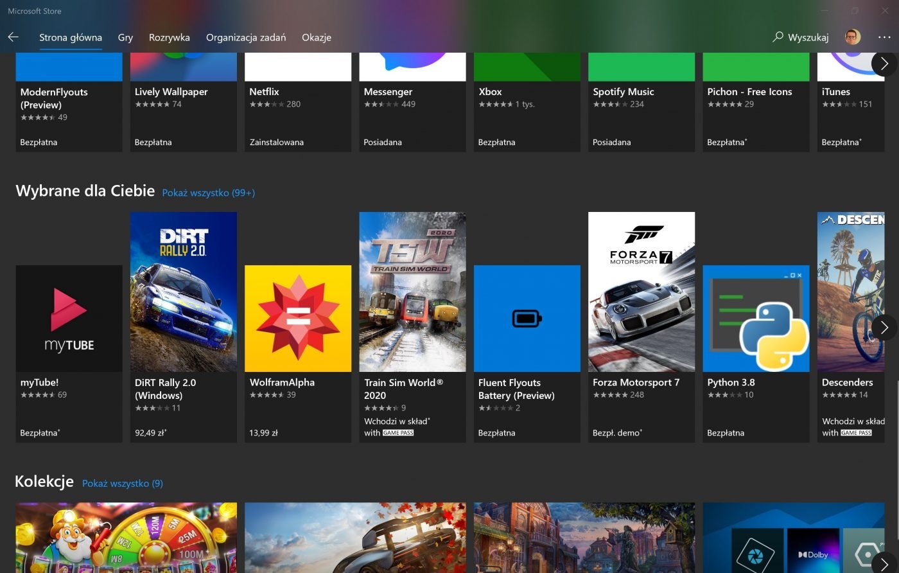The width and height of the screenshot is (899, 573).
Task: Open the iTunes app tile
Action: (851, 102)
